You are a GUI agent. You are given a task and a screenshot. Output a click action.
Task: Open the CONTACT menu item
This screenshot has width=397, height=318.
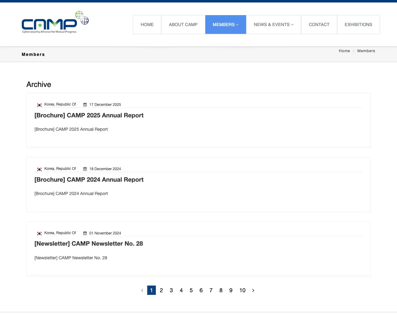(x=319, y=25)
